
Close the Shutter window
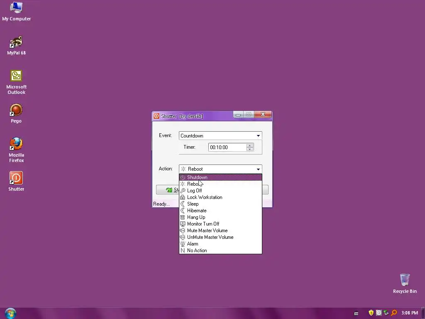tap(263, 115)
